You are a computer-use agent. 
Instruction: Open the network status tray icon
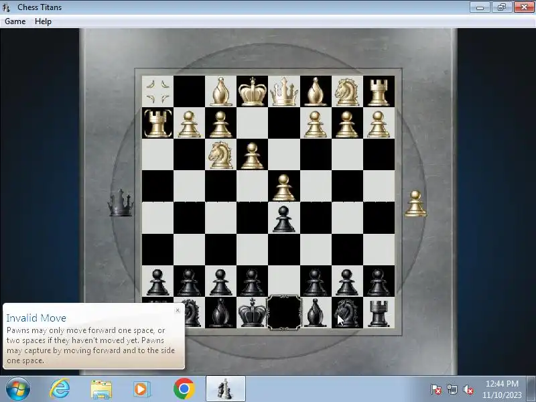point(452,389)
